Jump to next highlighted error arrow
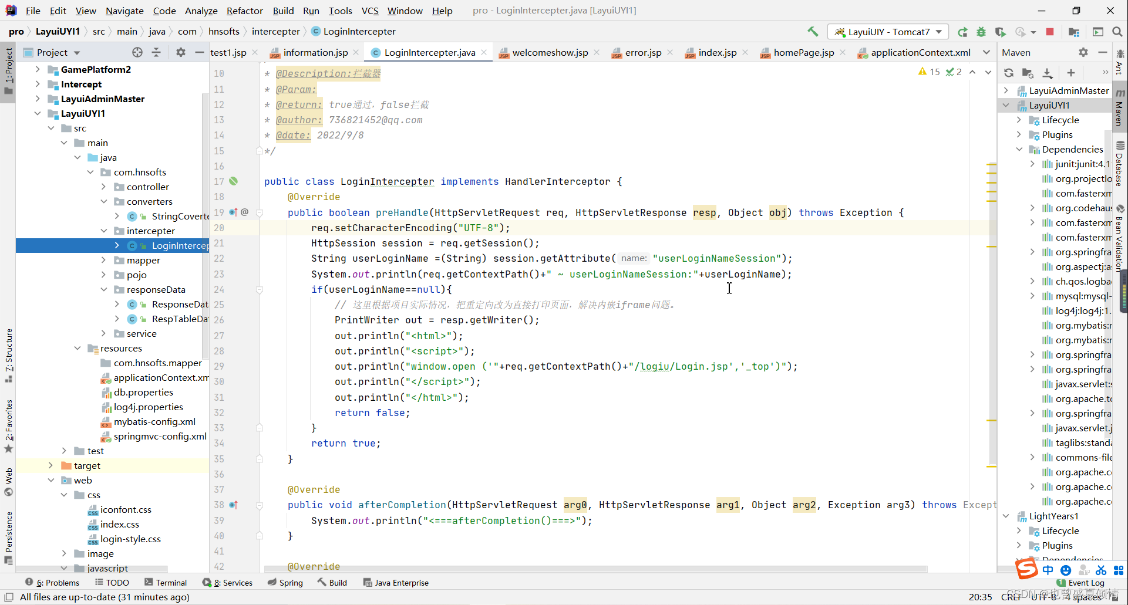 pos(988,72)
